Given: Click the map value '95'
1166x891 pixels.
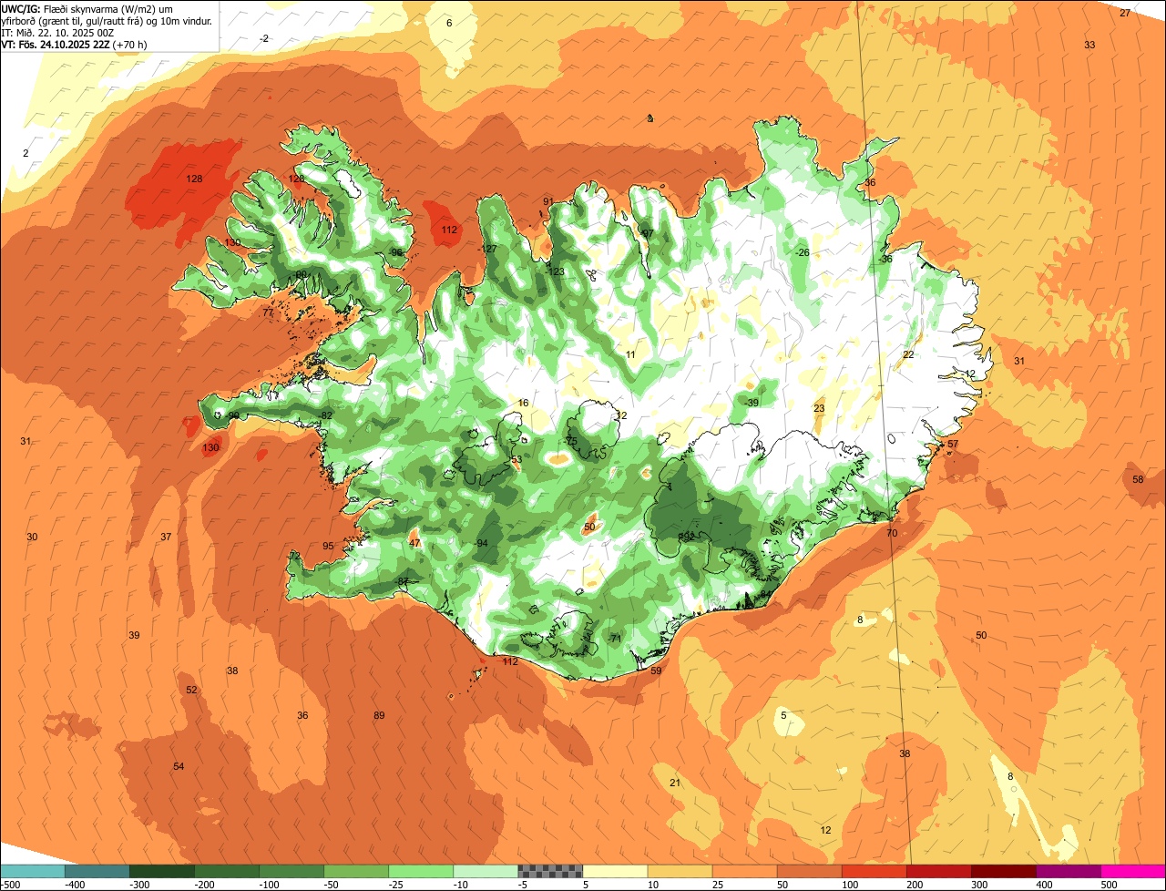Looking at the screenshot, I should point(328,546).
